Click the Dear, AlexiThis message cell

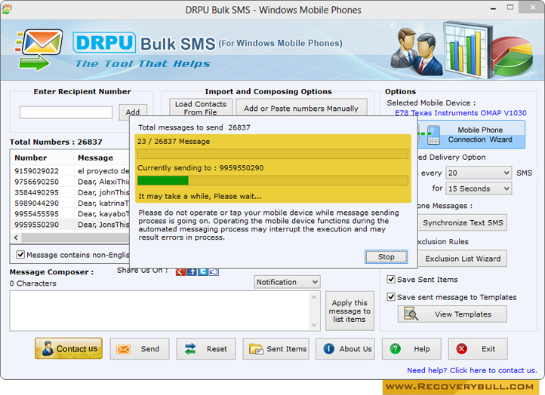point(103,182)
